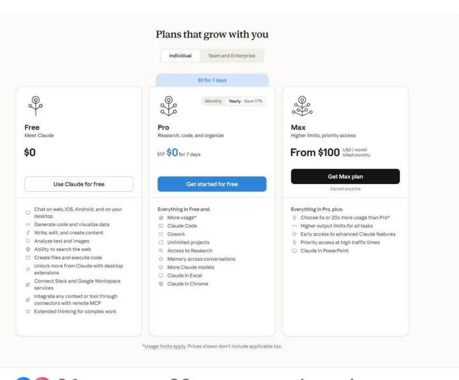Click the Claude in PowerPoint icon
The height and width of the screenshot is (380, 459).
pos(294,251)
